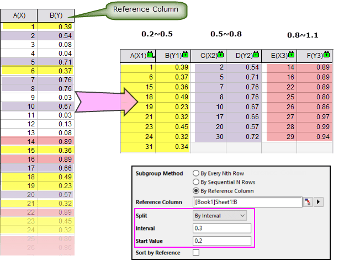Select the A(X) column header
This screenshot has width=360, height=261.
(x=19, y=15)
